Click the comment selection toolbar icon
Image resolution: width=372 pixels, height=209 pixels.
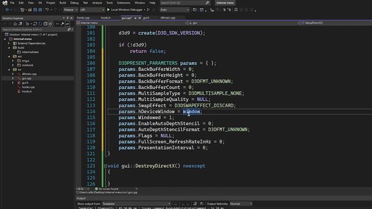pos(224,10)
